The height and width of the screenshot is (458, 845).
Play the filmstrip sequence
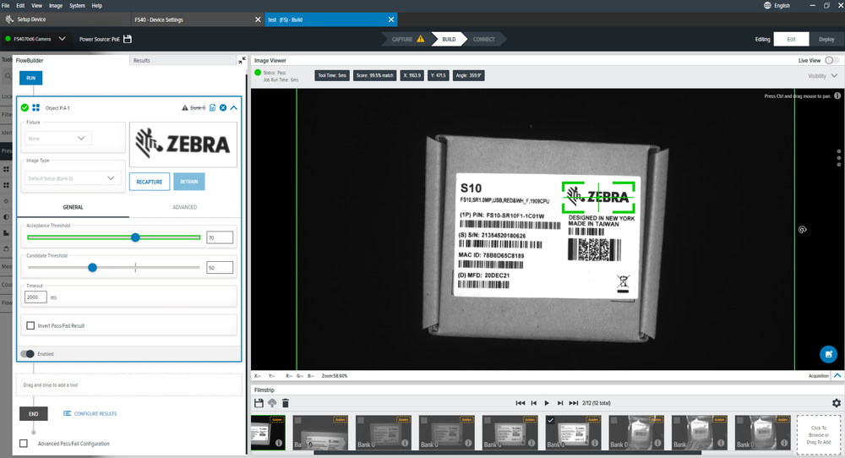coord(547,404)
